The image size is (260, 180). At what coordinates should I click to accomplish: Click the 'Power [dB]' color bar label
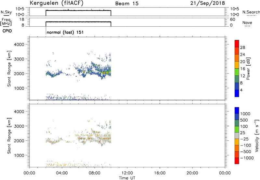click(248, 69)
